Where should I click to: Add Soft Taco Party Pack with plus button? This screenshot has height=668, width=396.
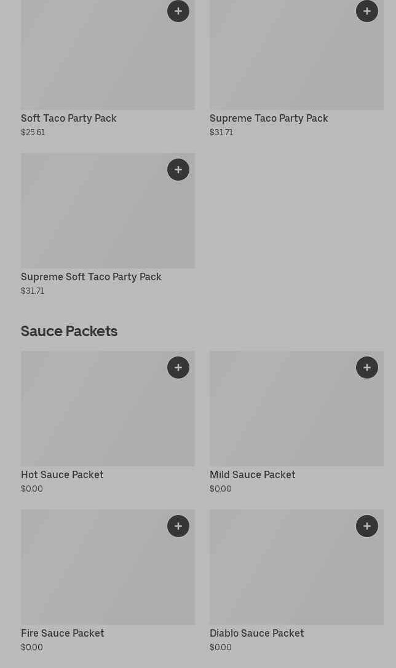pos(178,11)
